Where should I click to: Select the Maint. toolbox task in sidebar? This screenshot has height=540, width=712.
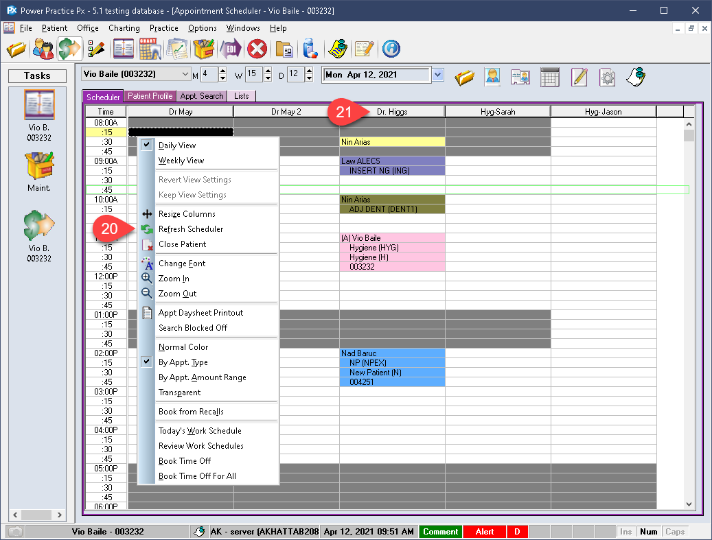[40, 165]
